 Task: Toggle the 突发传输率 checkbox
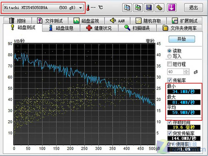coord(169,133)
